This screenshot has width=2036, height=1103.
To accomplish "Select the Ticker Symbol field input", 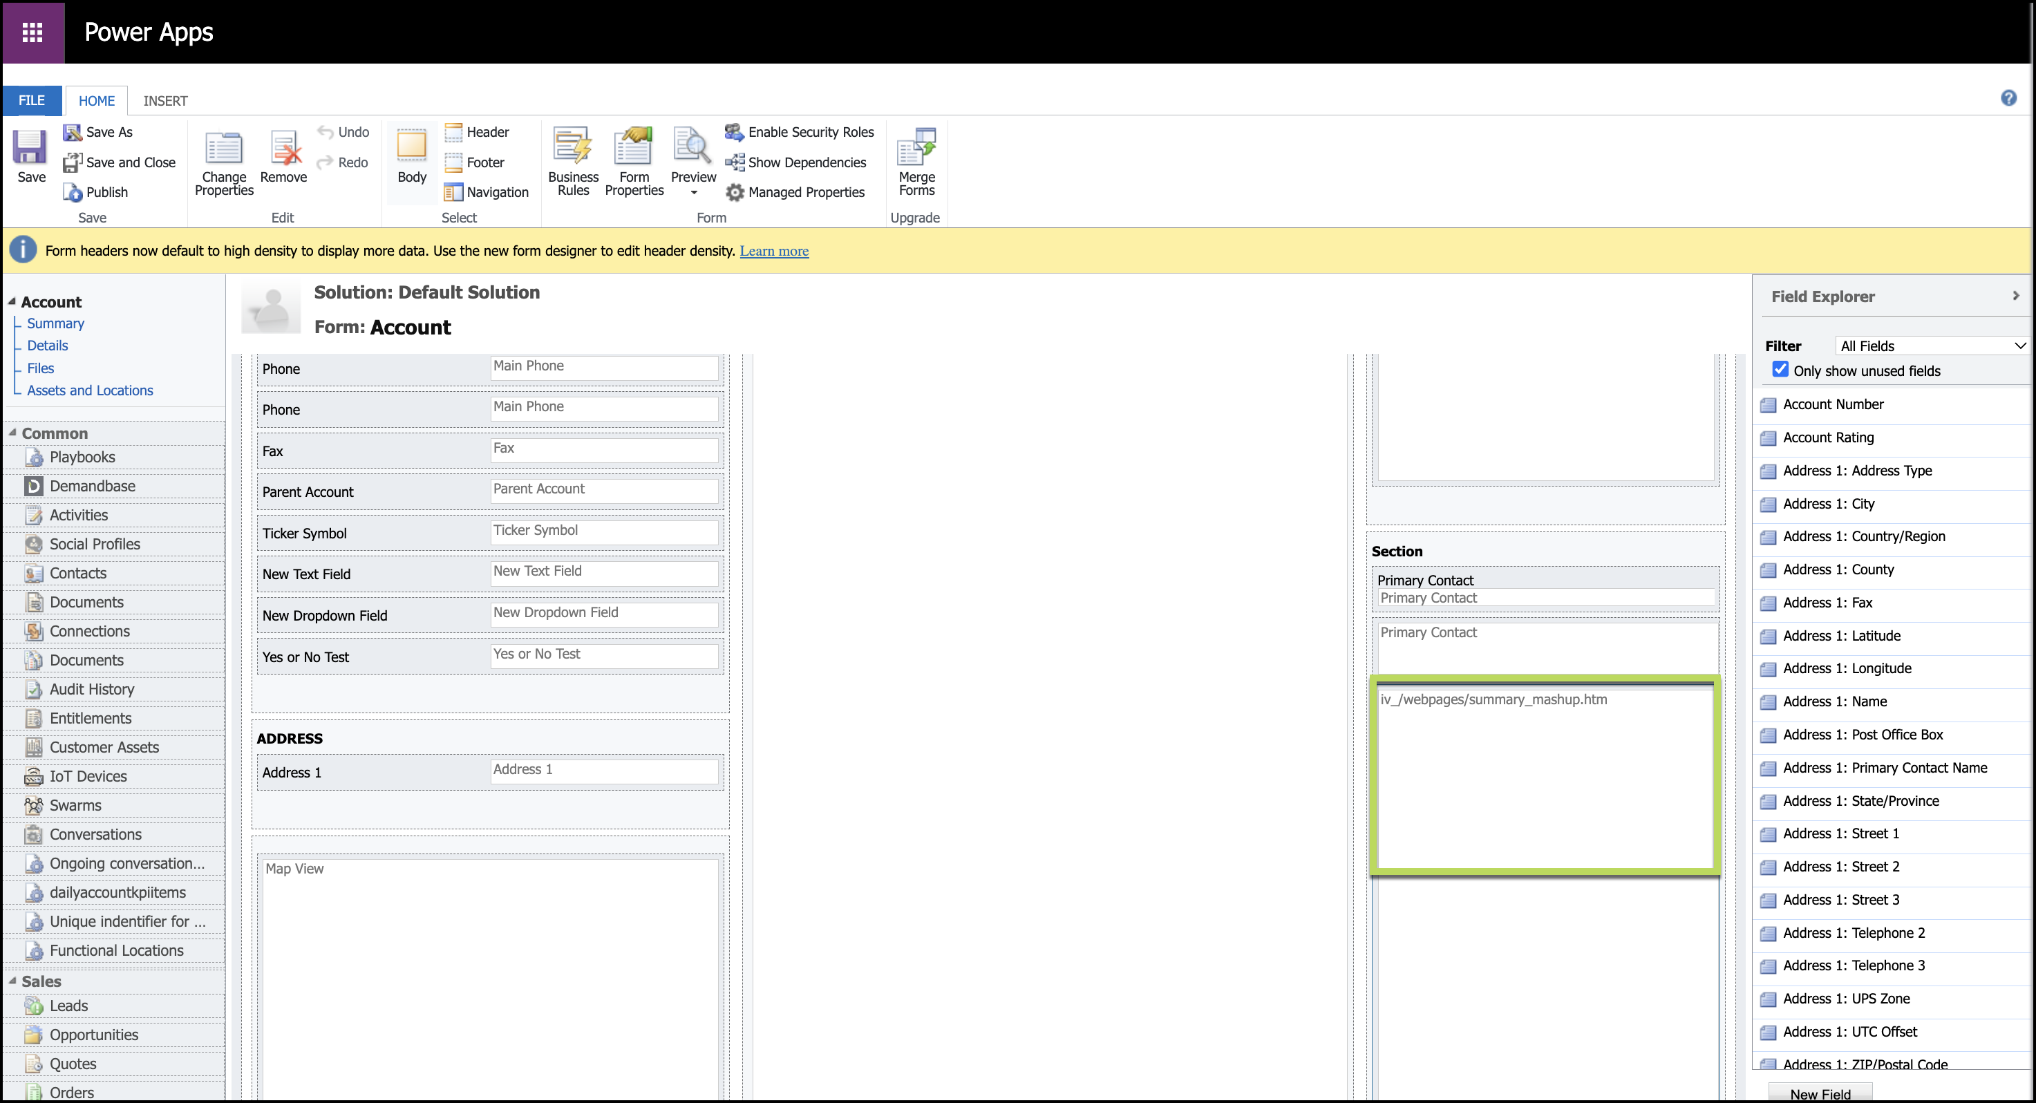I will [604, 531].
